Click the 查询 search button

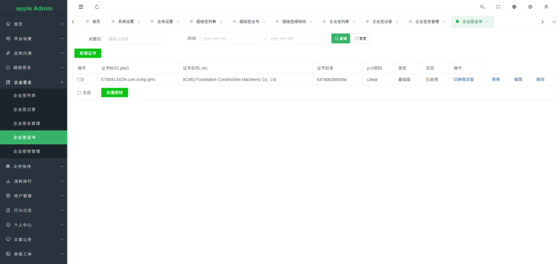click(x=341, y=38)
